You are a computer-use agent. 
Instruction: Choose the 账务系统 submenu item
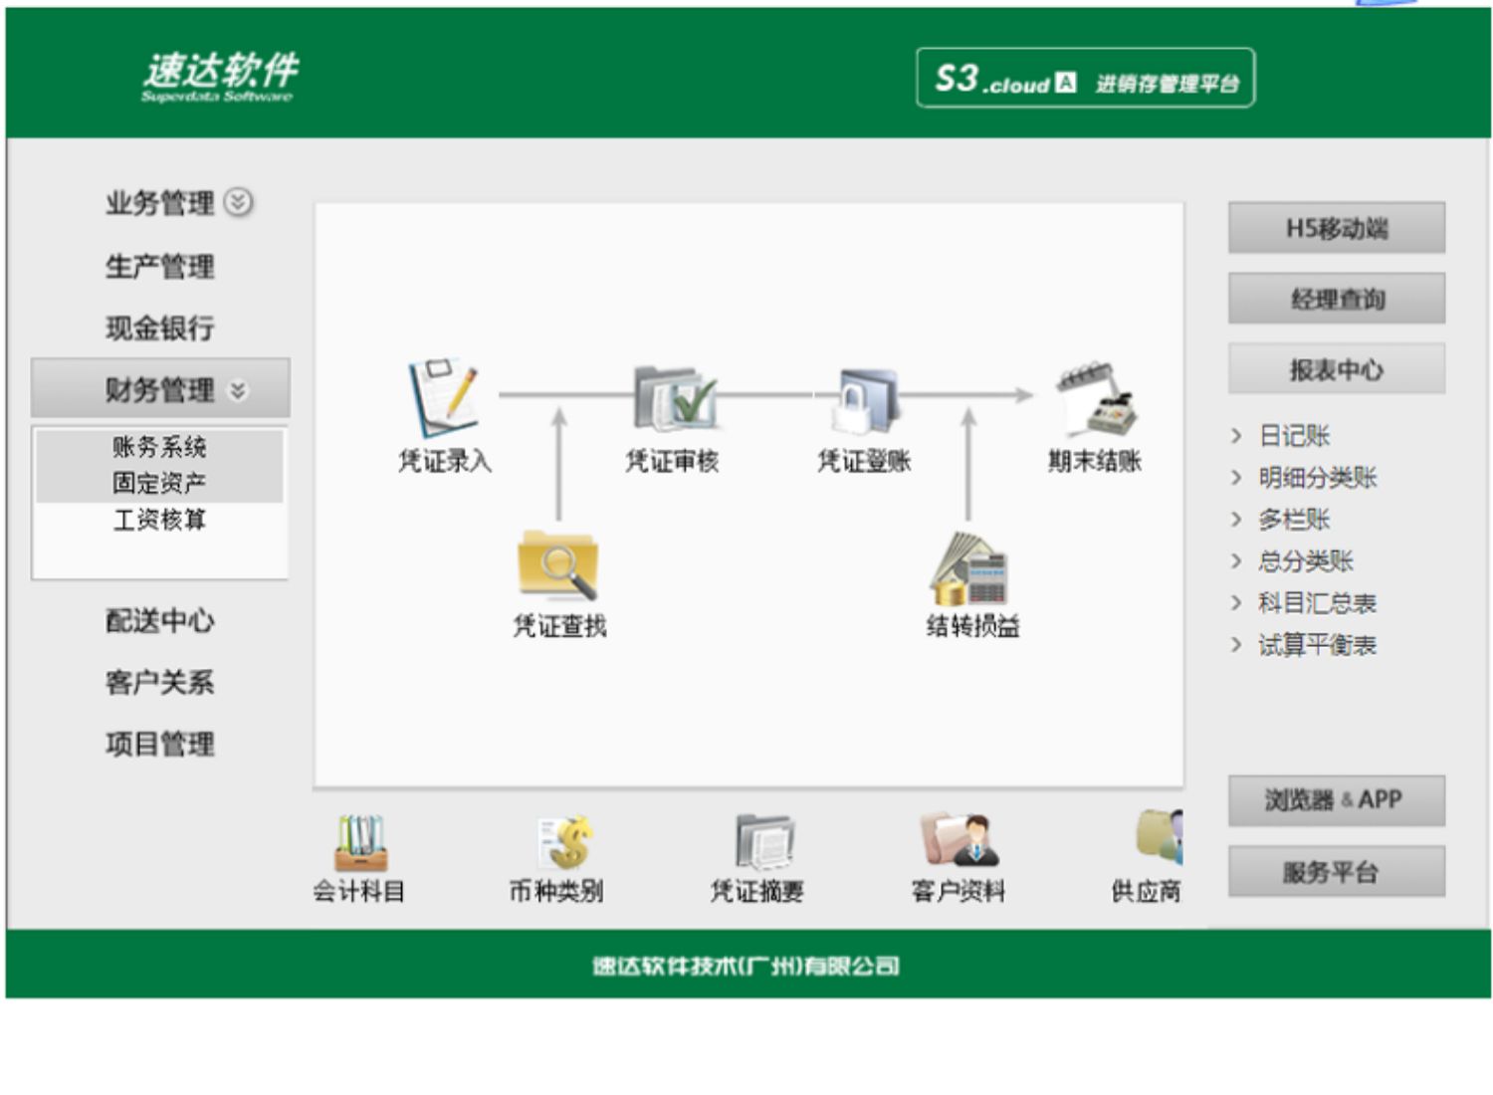pyautogui.click(x=159, y=447)
